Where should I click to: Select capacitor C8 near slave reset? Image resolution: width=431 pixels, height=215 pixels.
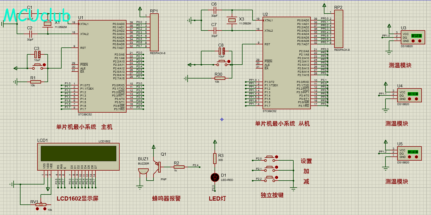221,51
